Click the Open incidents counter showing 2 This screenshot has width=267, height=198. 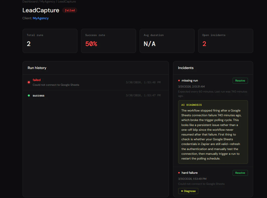[x=225, y=41]
